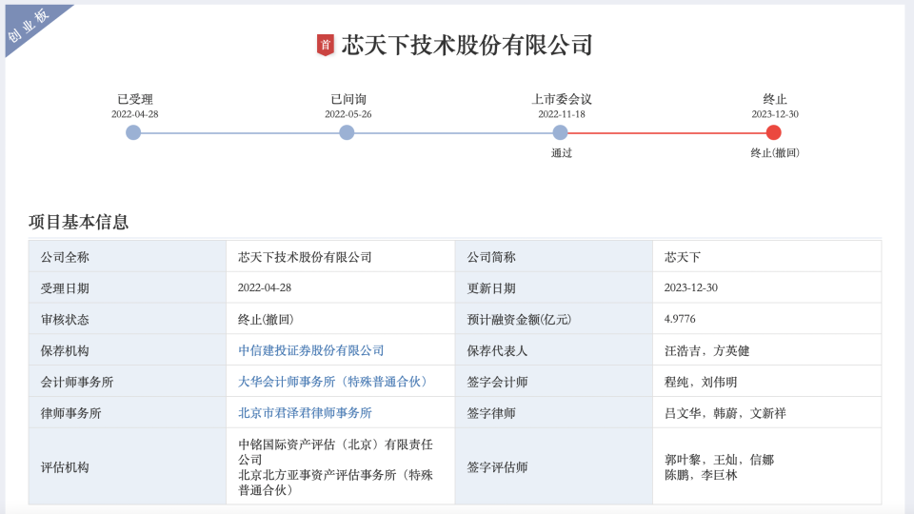Image resolution: width=914 pixels, height=514 pixels.
Task: Click the 芯天下 short name value
Action: pyautogui.click(x=683, y=257)
